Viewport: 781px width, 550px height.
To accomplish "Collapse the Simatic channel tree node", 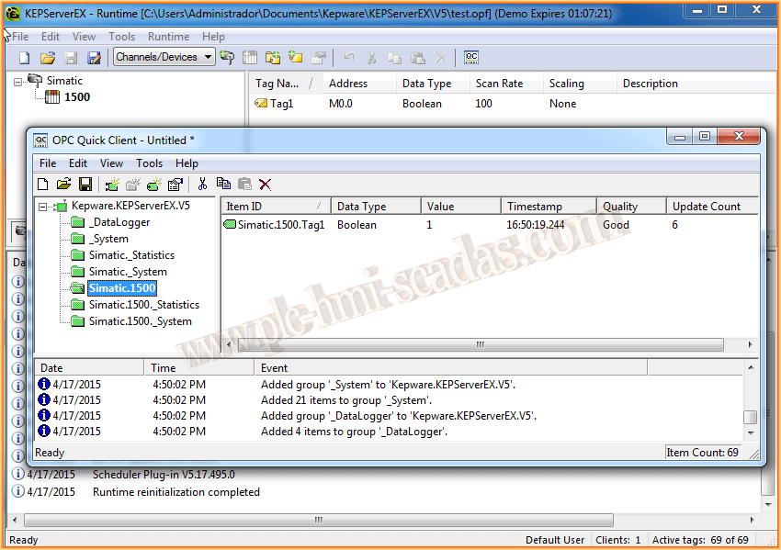I will pos(19,81).
